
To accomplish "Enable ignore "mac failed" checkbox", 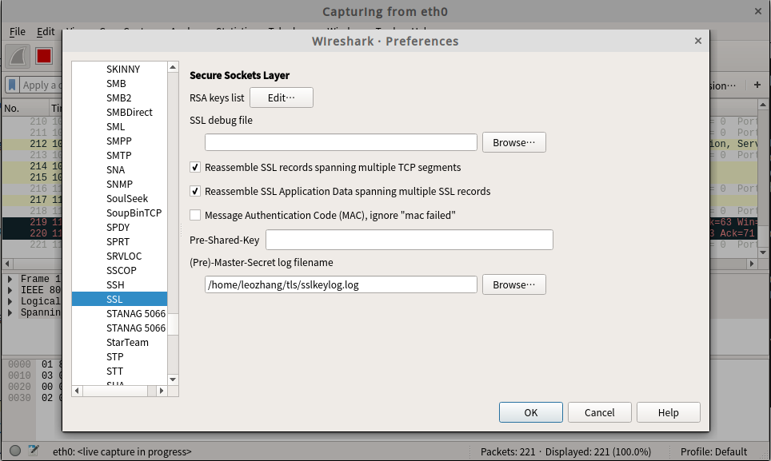I will coord(195,216).
